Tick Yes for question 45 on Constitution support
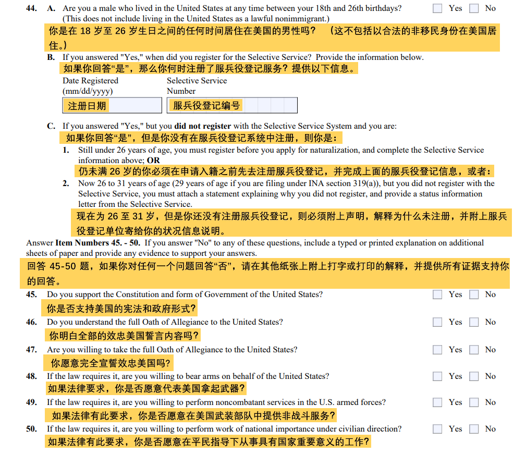 pos(438,295)
